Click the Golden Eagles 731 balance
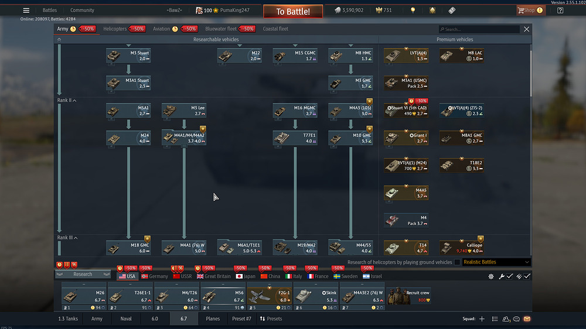The width and height of the screenshot is (586, 329). 384,11
